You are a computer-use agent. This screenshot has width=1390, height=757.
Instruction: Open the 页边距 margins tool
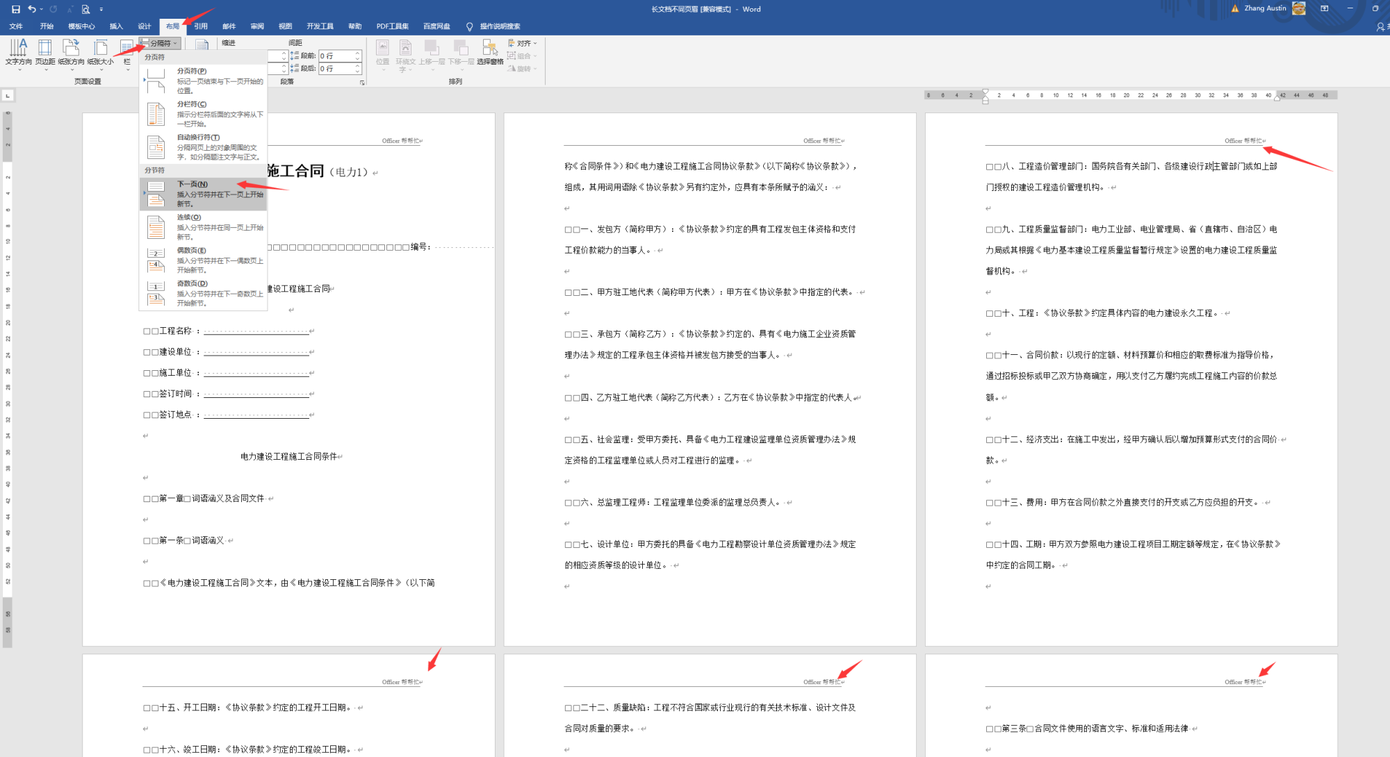(44, 56)
